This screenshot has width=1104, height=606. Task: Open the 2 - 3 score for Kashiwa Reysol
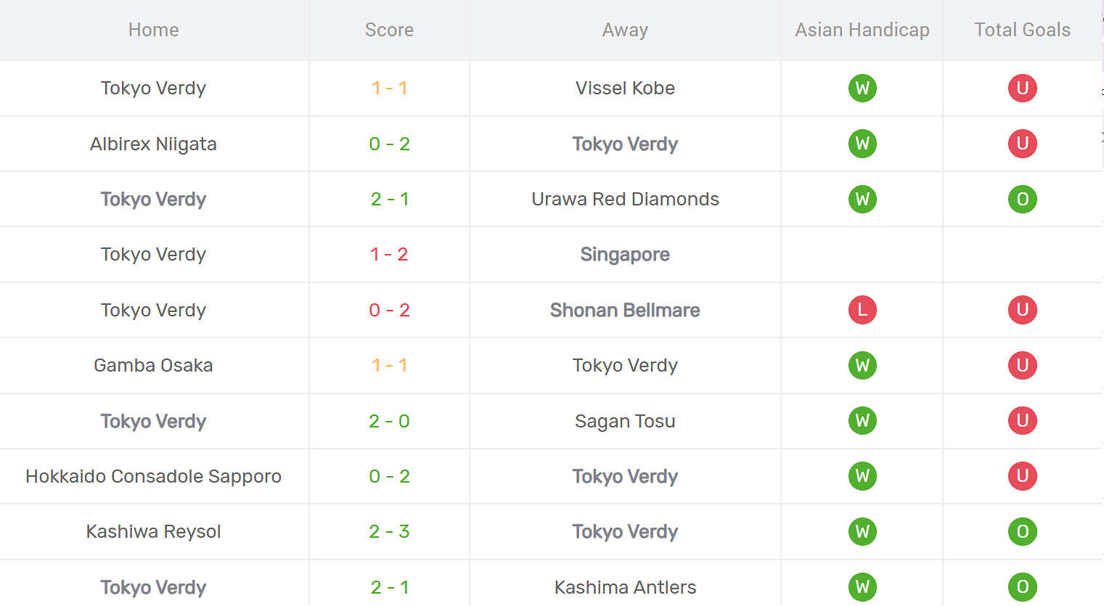pyautogui.click(x=389, y=531)
